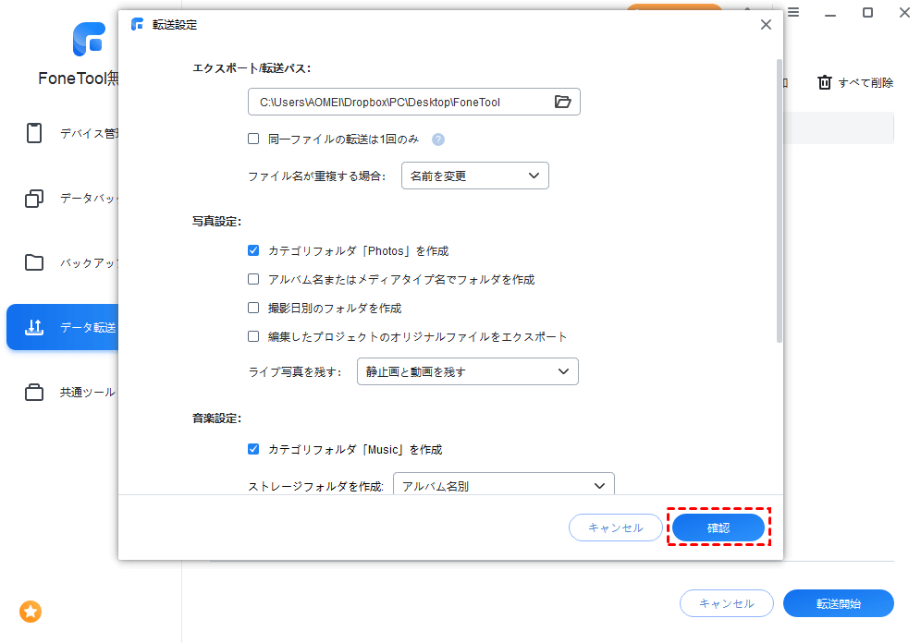Click 転送開始 button

click(x=838, y=603)
